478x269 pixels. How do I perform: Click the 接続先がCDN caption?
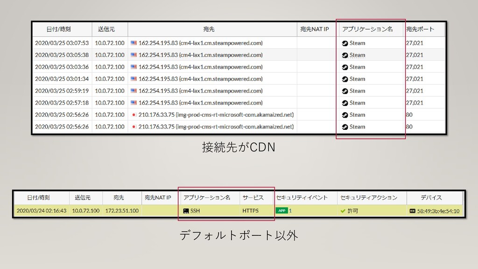pyautogui.click(x=239, y=147)
